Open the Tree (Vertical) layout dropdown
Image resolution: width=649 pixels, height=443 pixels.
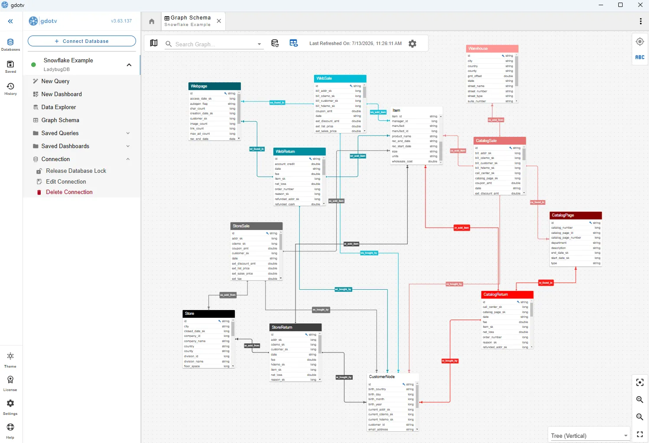point(589,436)
